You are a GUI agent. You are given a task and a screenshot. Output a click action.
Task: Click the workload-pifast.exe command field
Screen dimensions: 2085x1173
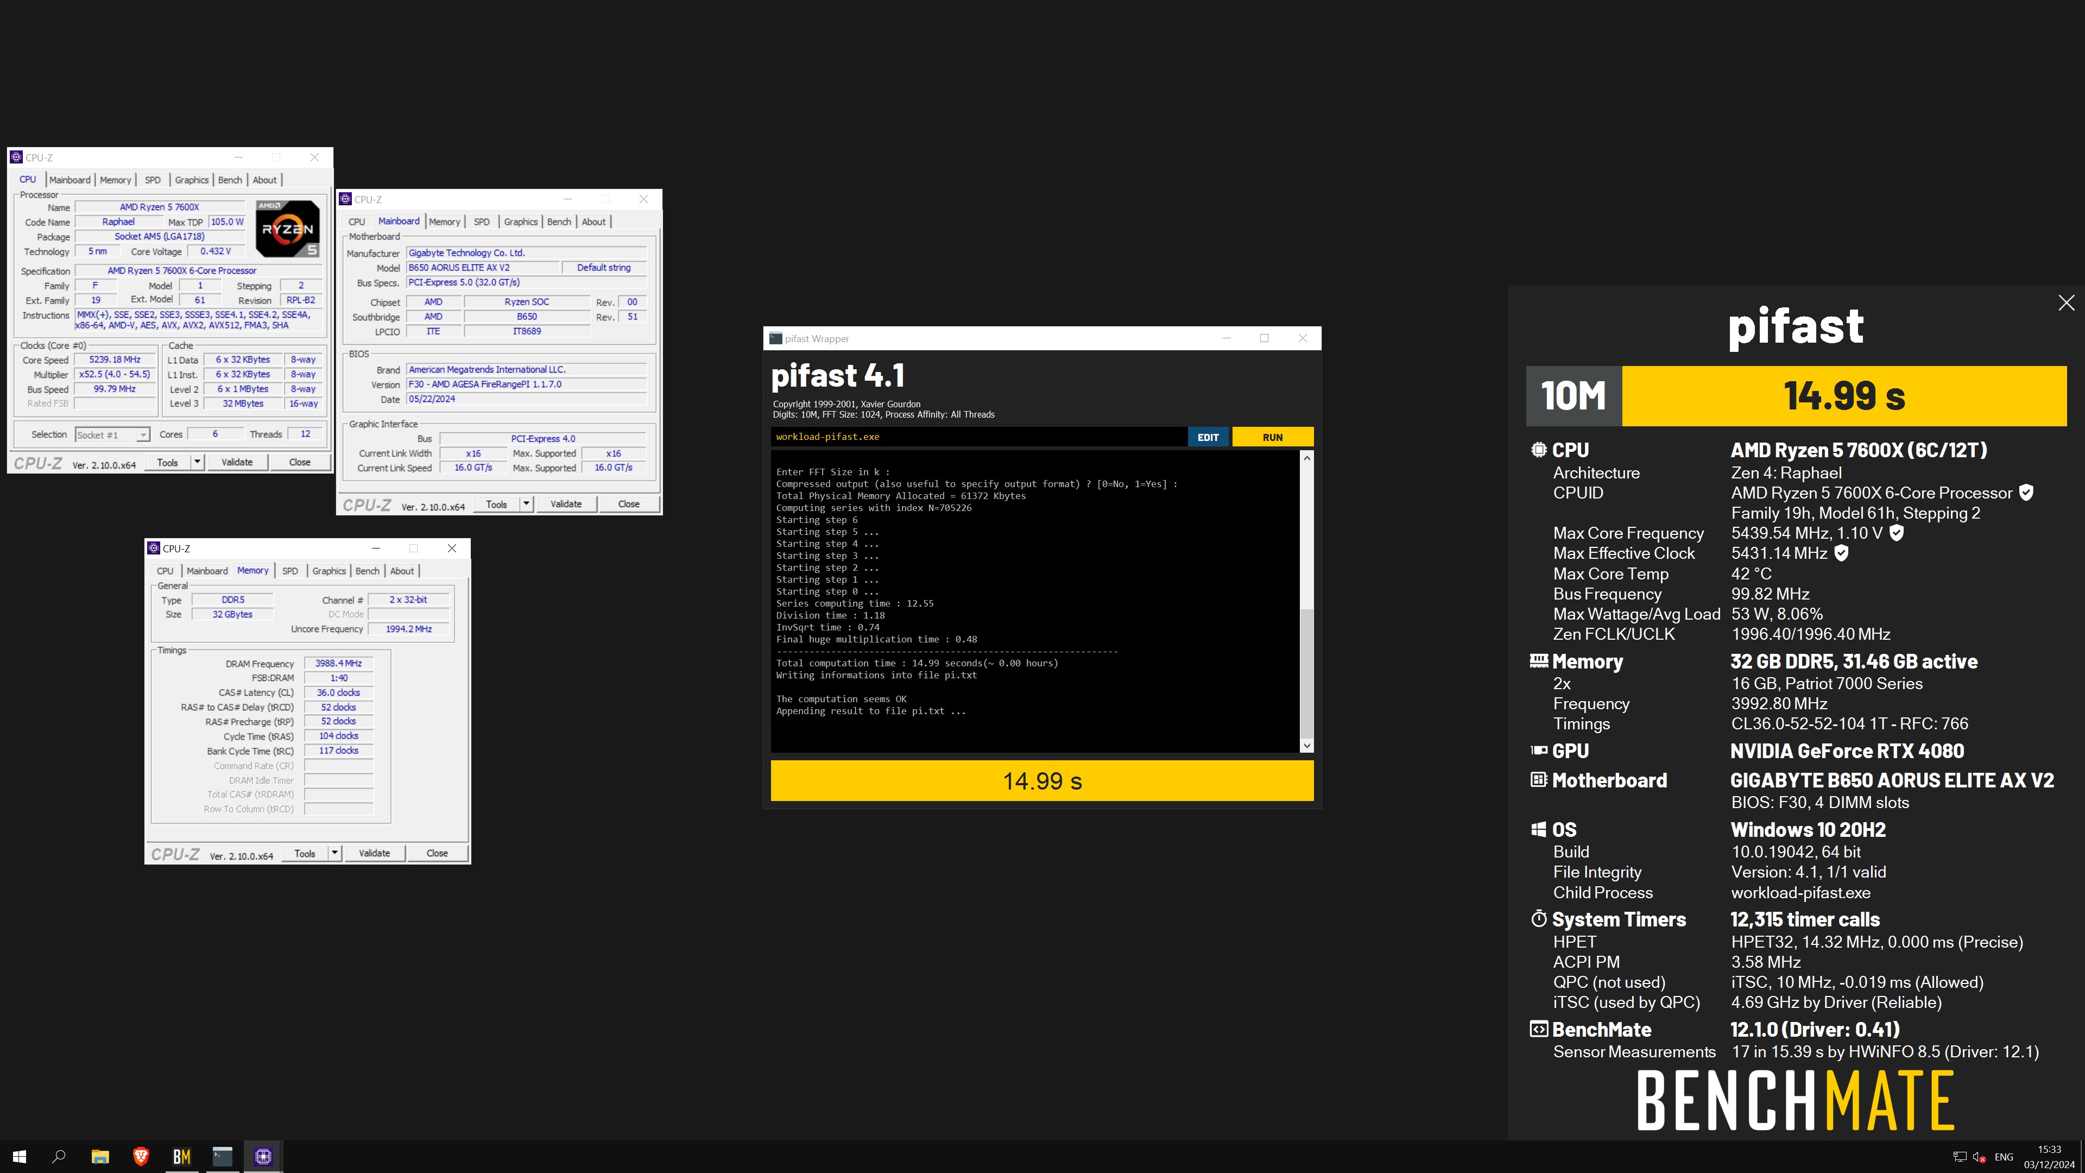tap(978, 437)
